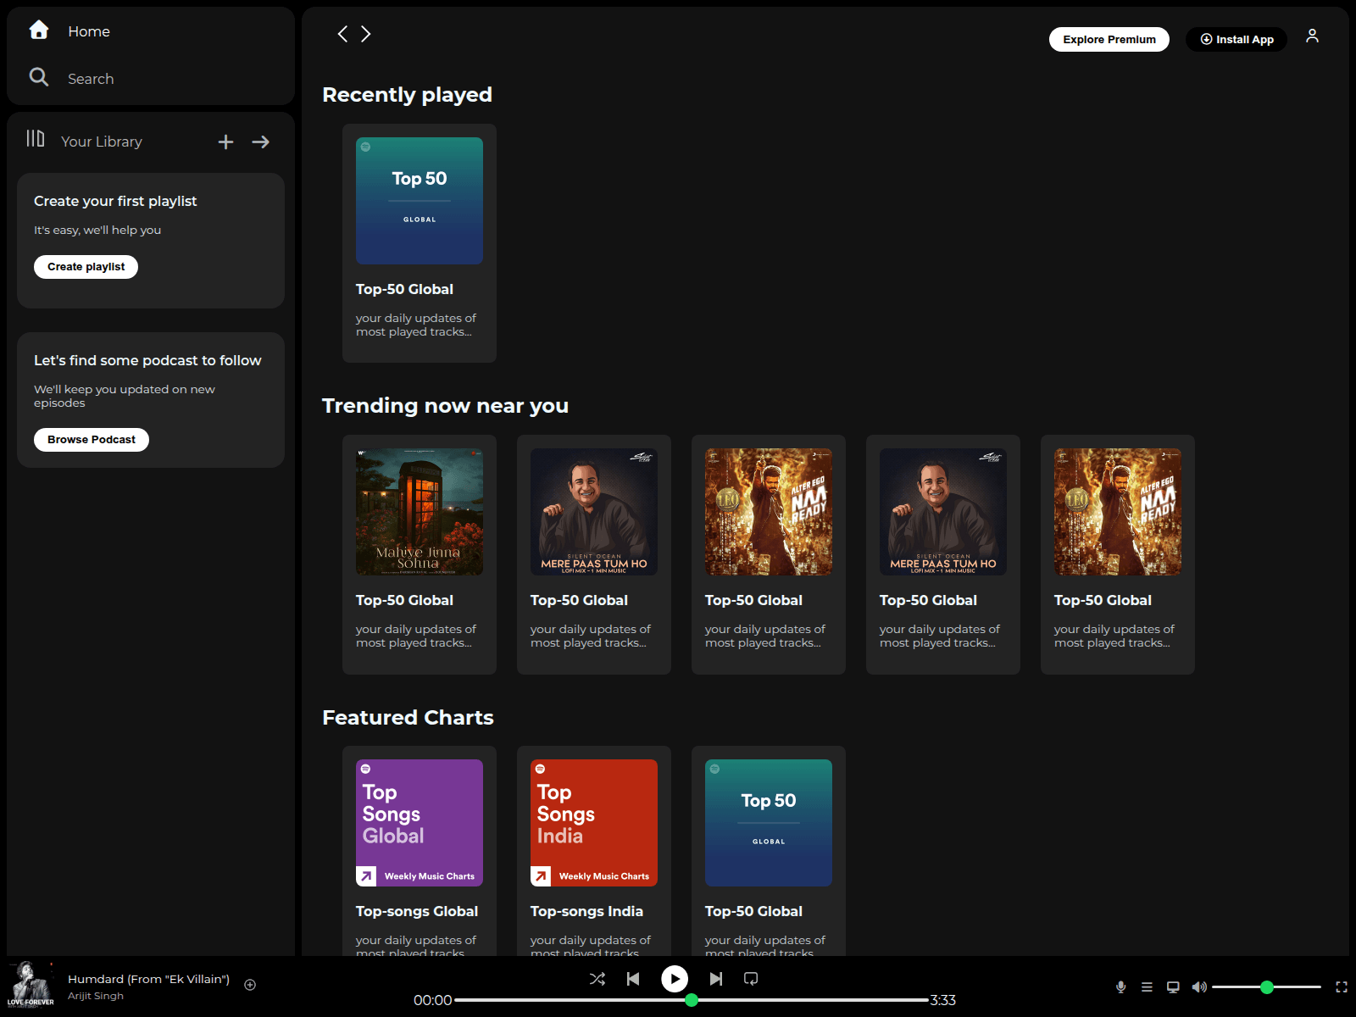Add Humdard to liked songs

point(250,985)
